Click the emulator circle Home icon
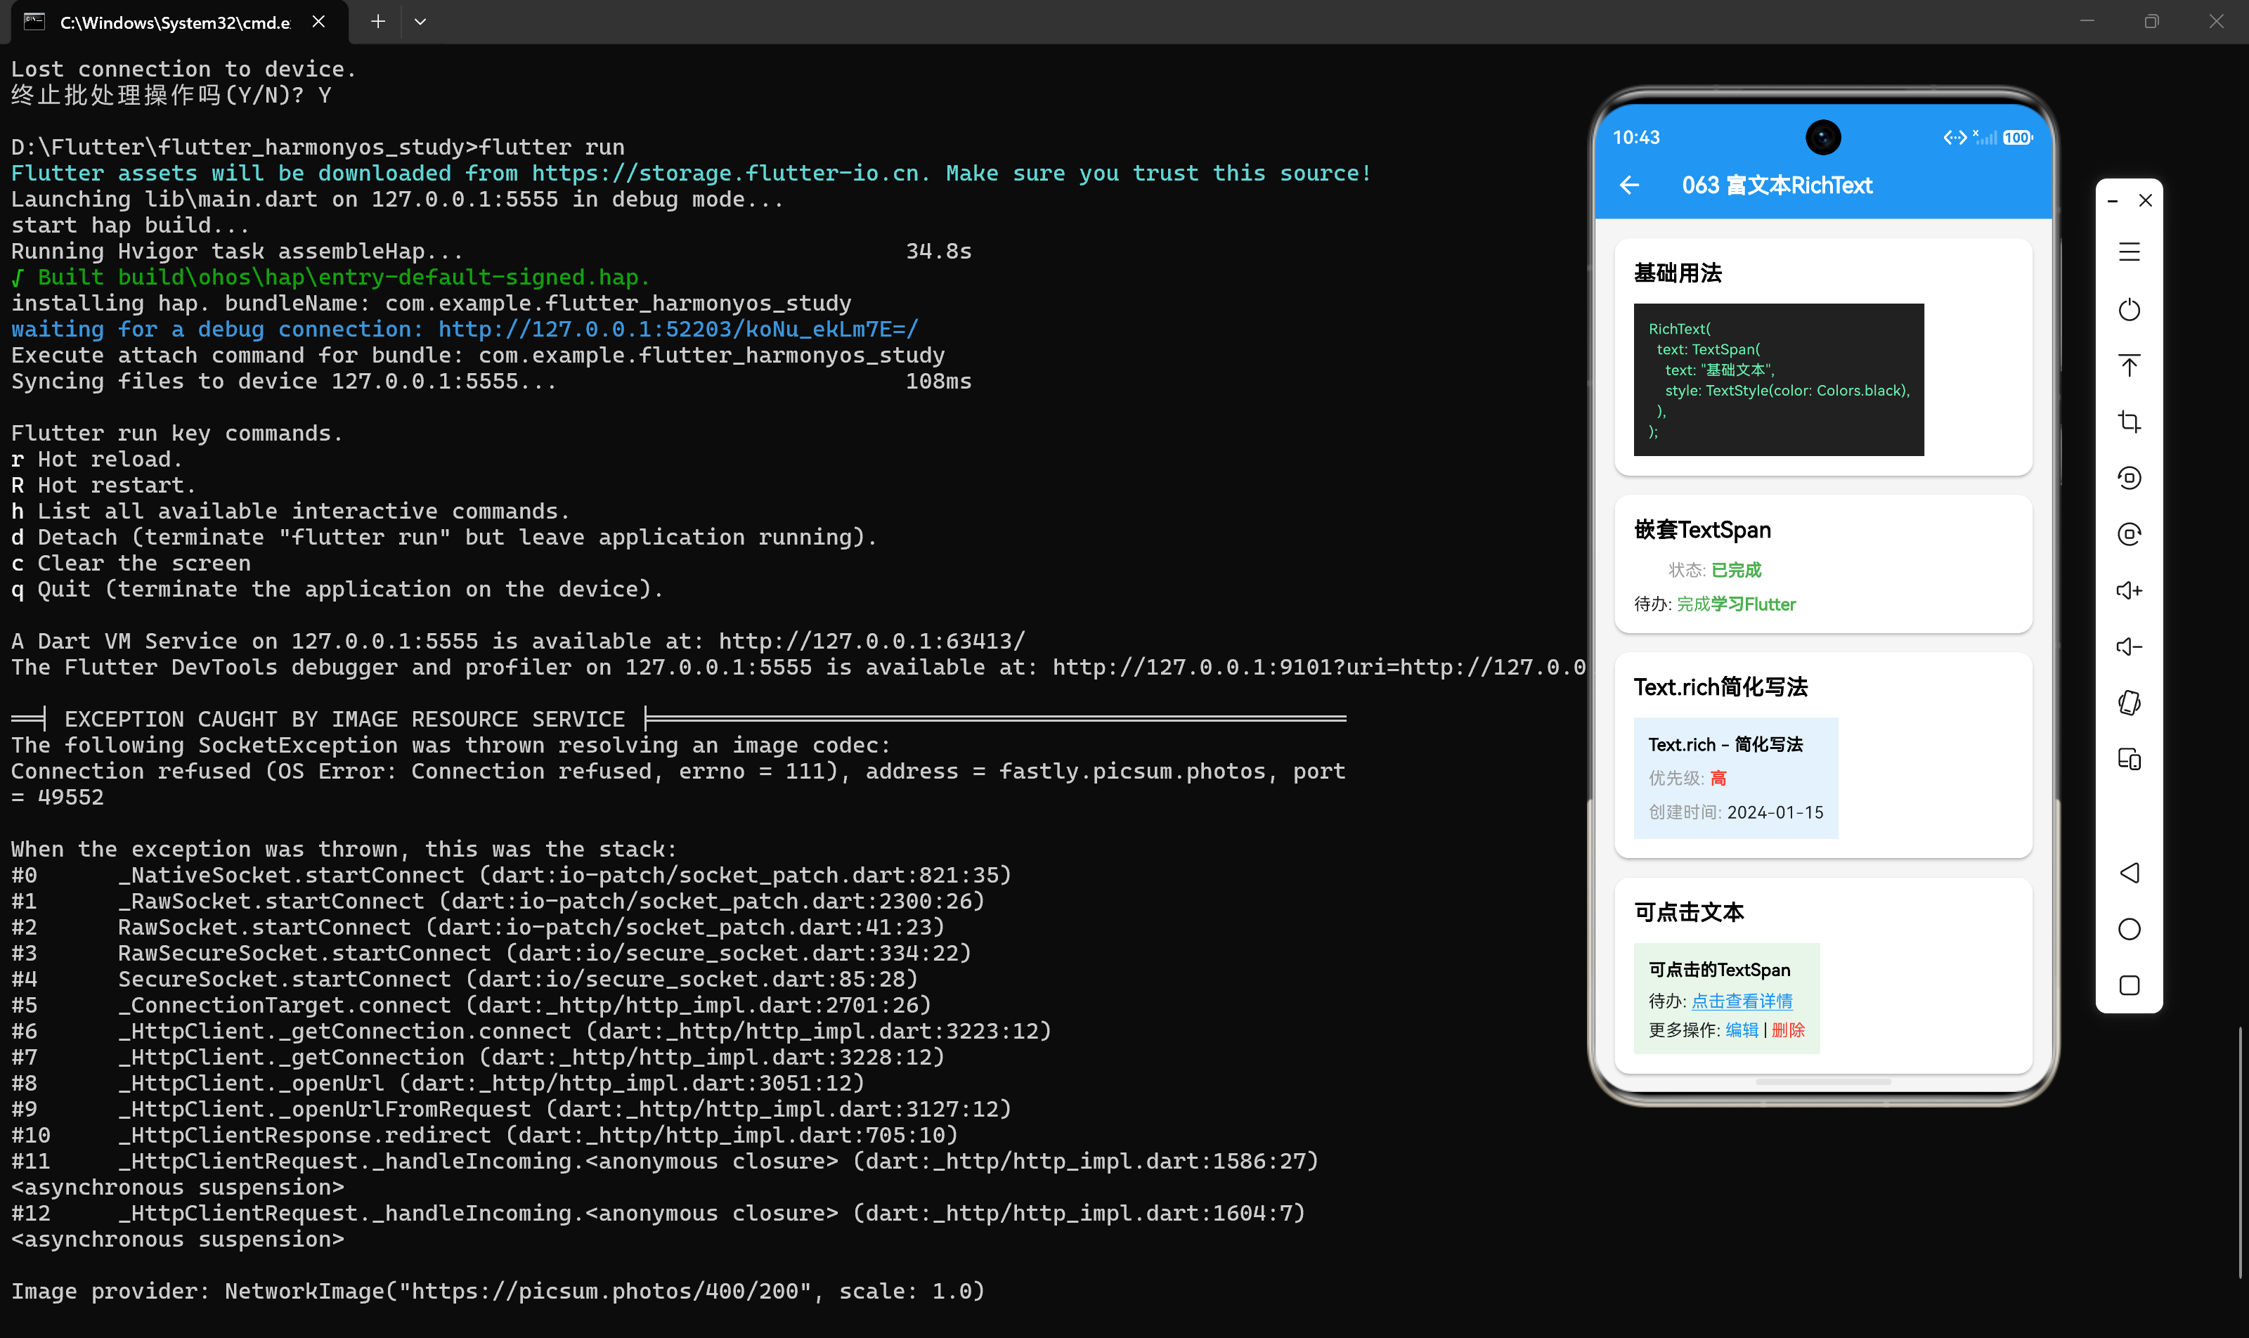 [2129, 929]
